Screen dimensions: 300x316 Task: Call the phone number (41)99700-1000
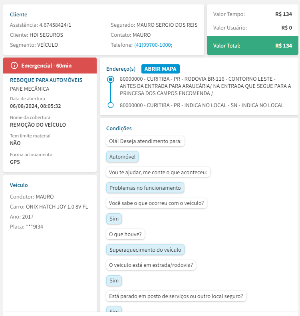[153, 45]
